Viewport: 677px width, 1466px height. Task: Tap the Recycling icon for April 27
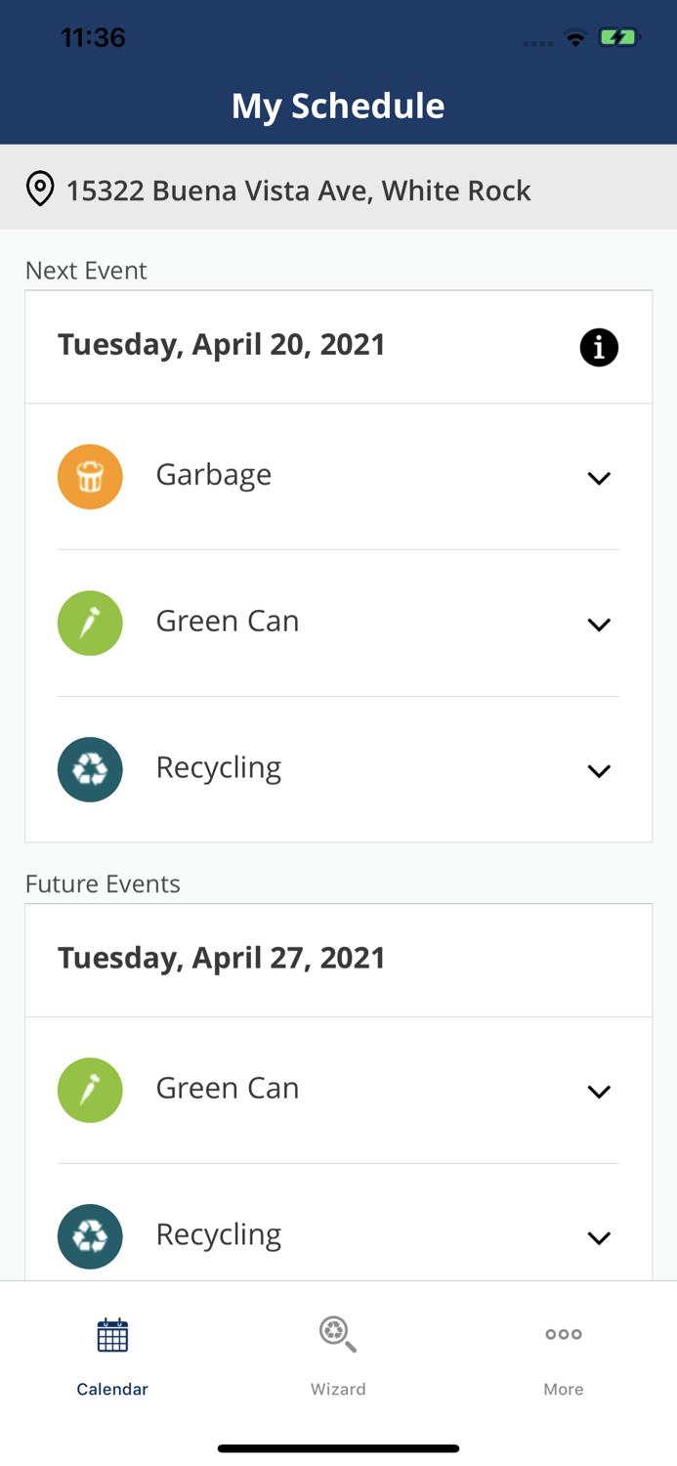[90, 1235]
